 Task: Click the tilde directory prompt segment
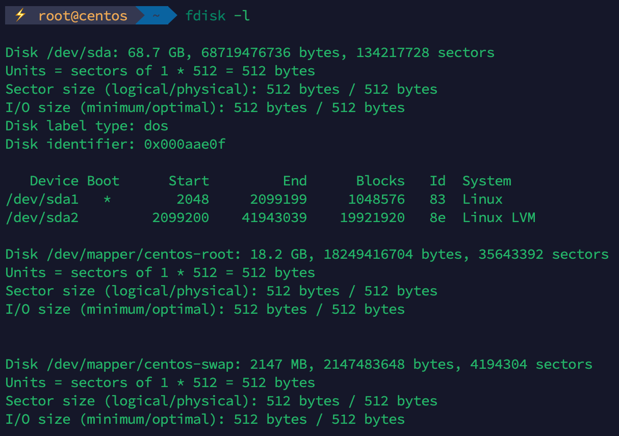pyautogui.click(x=156, y=16)
